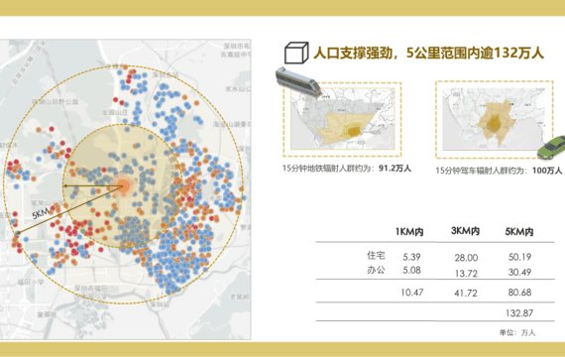This screenshot has width=565, height=357.
Task: Click the orange center marker on the map
Action: point(123,186)
